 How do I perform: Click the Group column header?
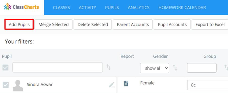[210, 56]
